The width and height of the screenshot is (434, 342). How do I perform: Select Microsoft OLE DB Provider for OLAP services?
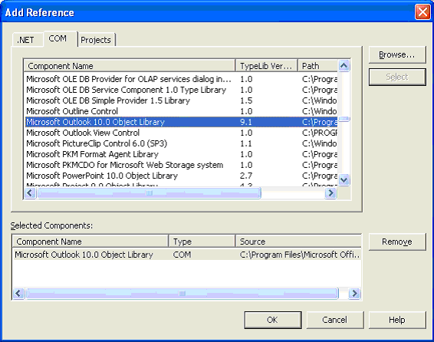click(181, 79)
